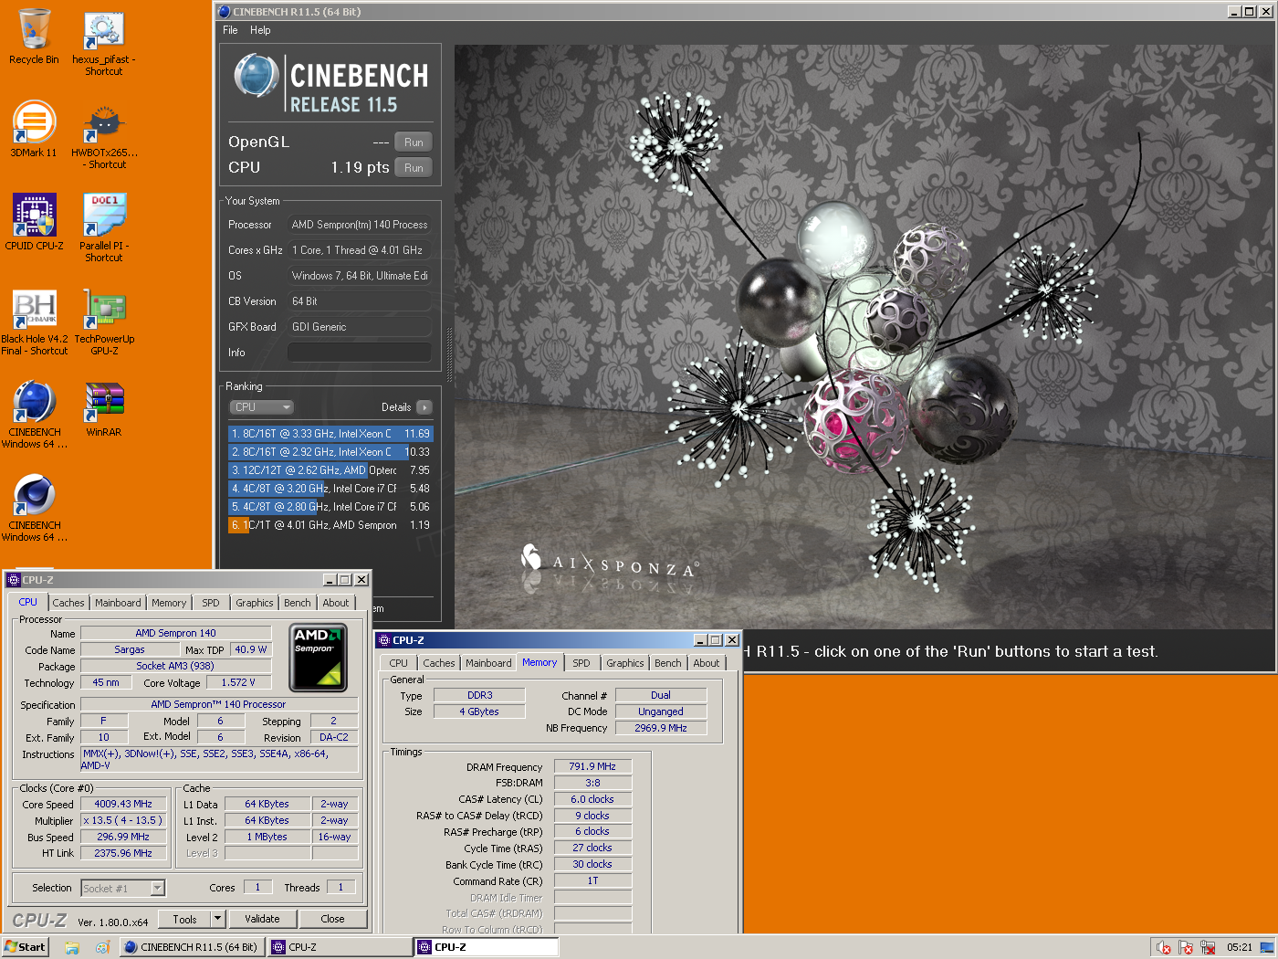This screenshot has height=959, width=1278.
Task: Run the CPU benchmark
Action: pyautogui.click(x=414, y=168)
